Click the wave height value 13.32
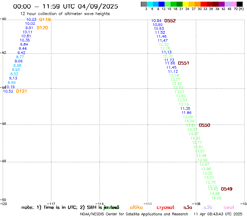Image resolution: width=247 pixels, height=217 pixels. click(x=208, y=173)
